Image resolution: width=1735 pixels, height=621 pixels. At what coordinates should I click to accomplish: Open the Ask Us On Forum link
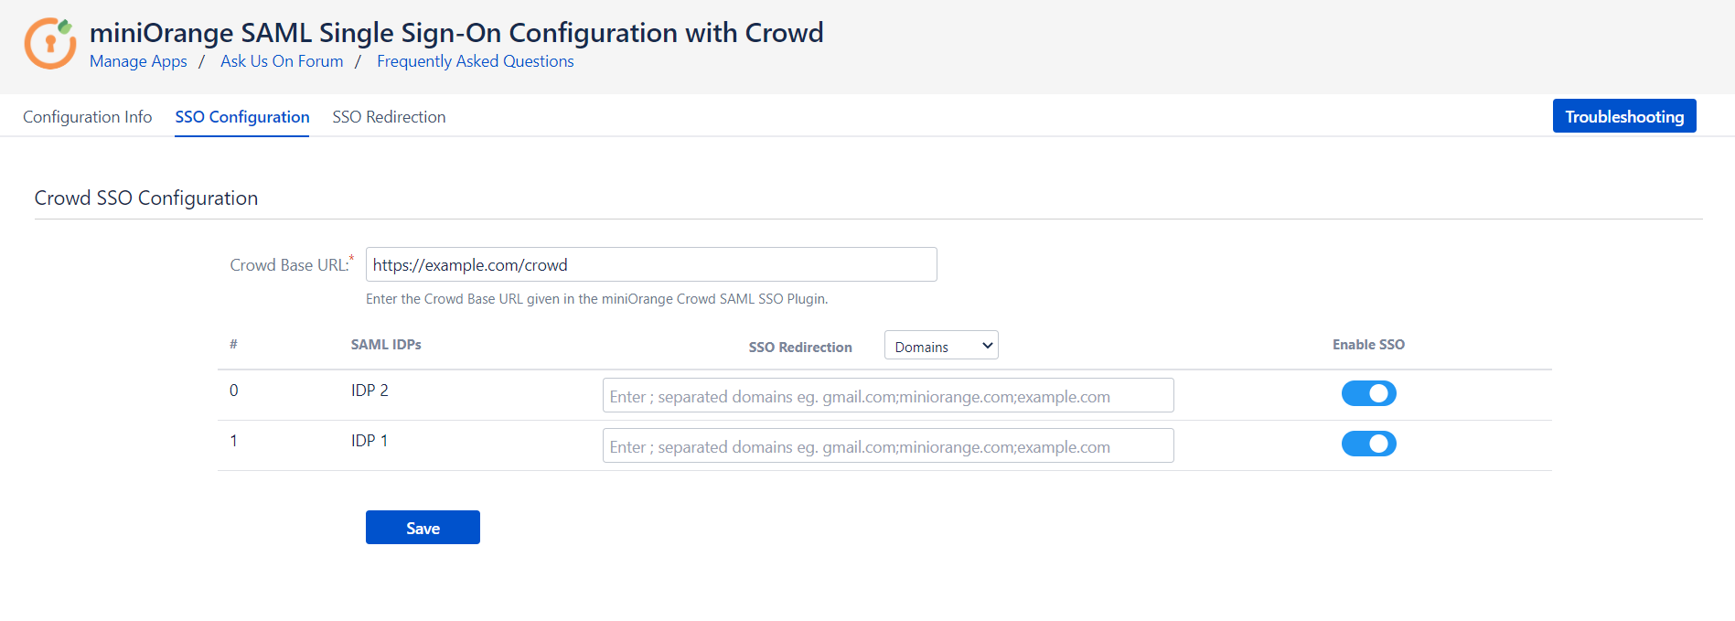point(282,61)
